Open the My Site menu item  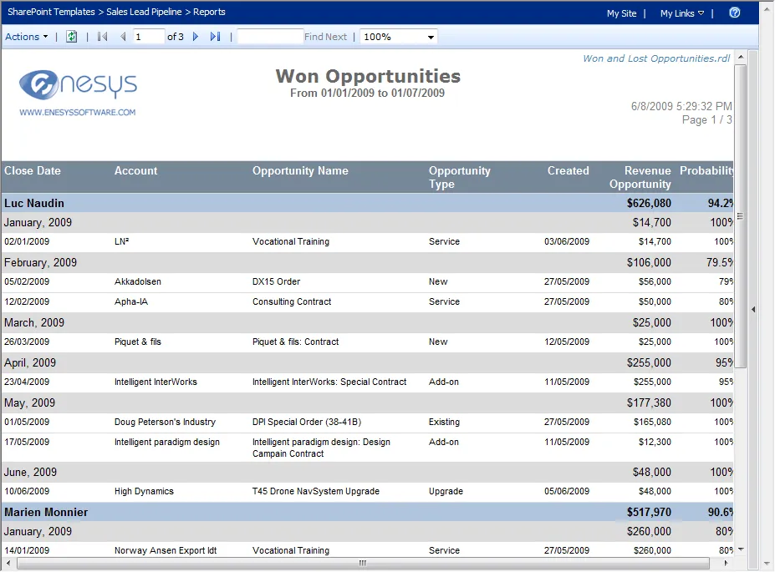(621, 13)
